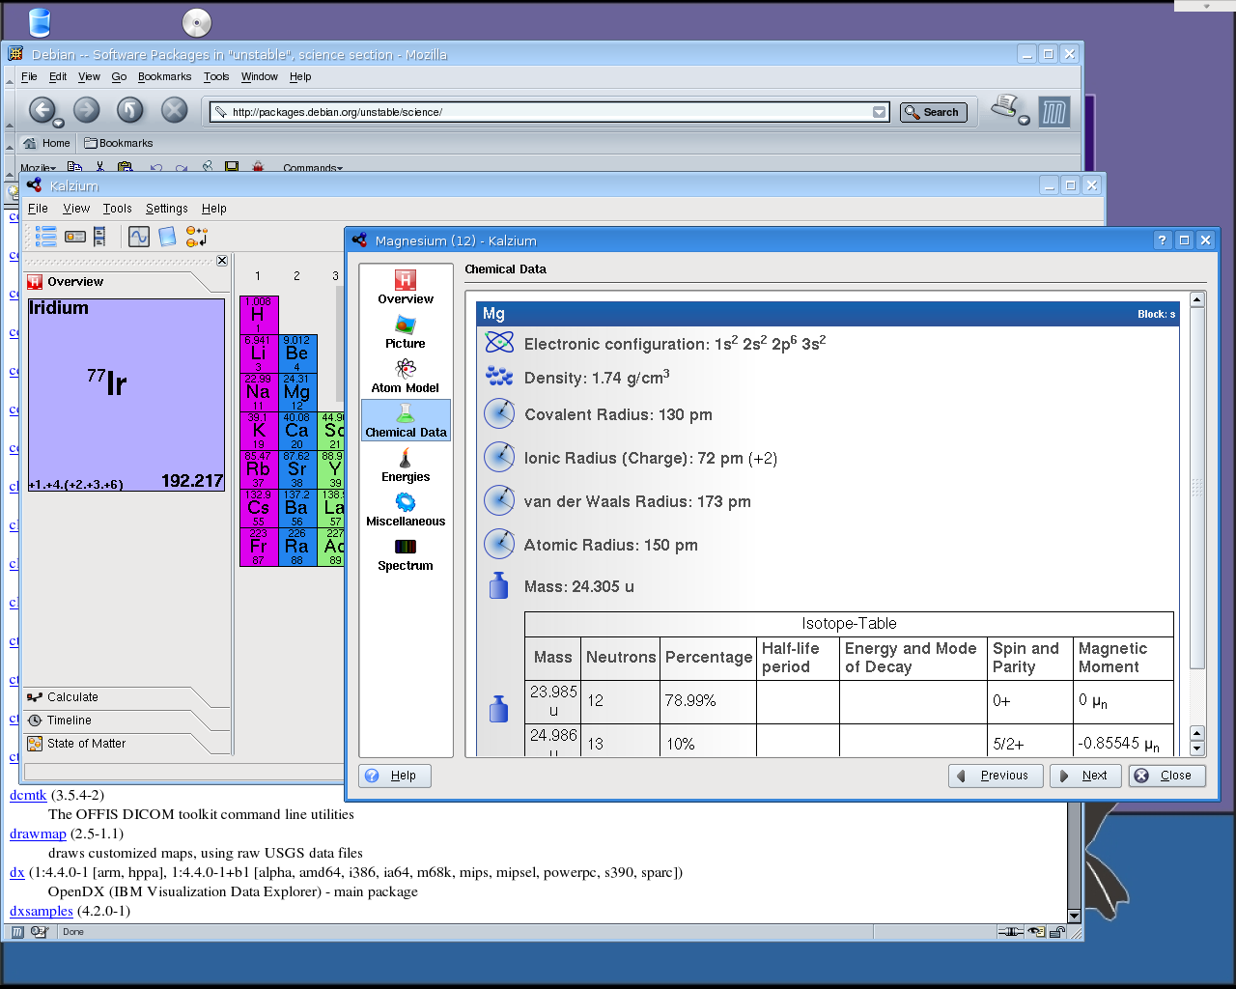
Task: Click the trash desktop icon
Action: (x=40, y=22)
